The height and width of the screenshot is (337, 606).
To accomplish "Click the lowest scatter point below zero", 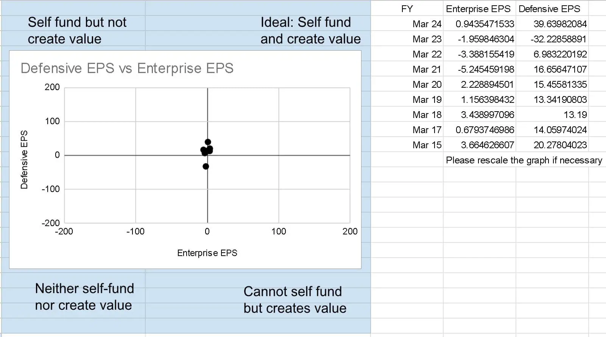I will [x=206, y=166].
